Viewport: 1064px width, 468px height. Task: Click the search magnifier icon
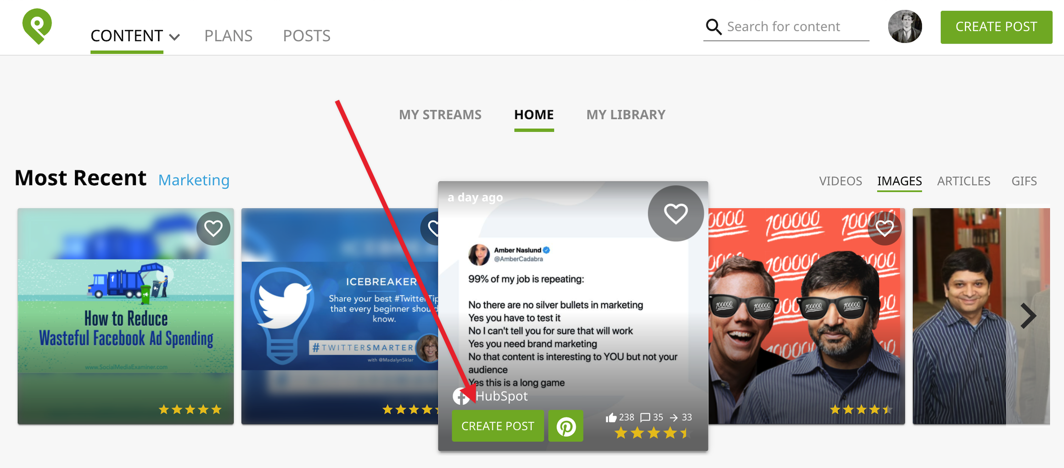click(714, 27)
